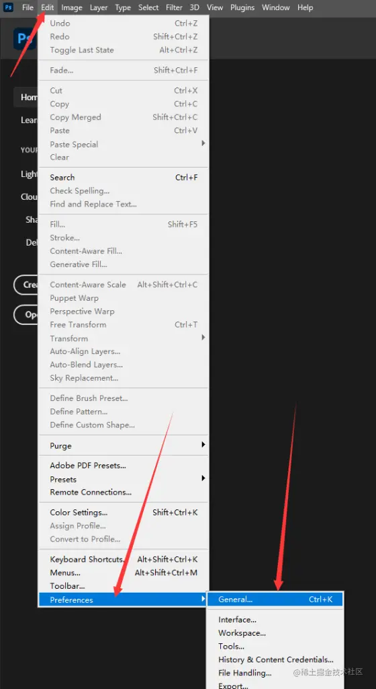Expand the Transform submenu arrow
The image size is (376, 689).
203,338
